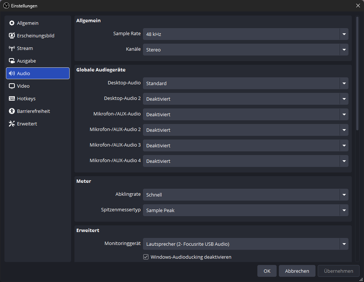The height and width of the screenshot is (282, 364).
Task: Click the Abbrechen button
Action: (297, 271)
